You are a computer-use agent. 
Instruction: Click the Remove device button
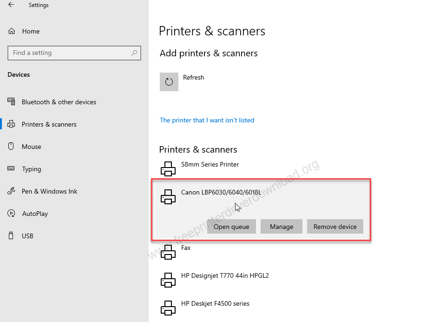335,226
